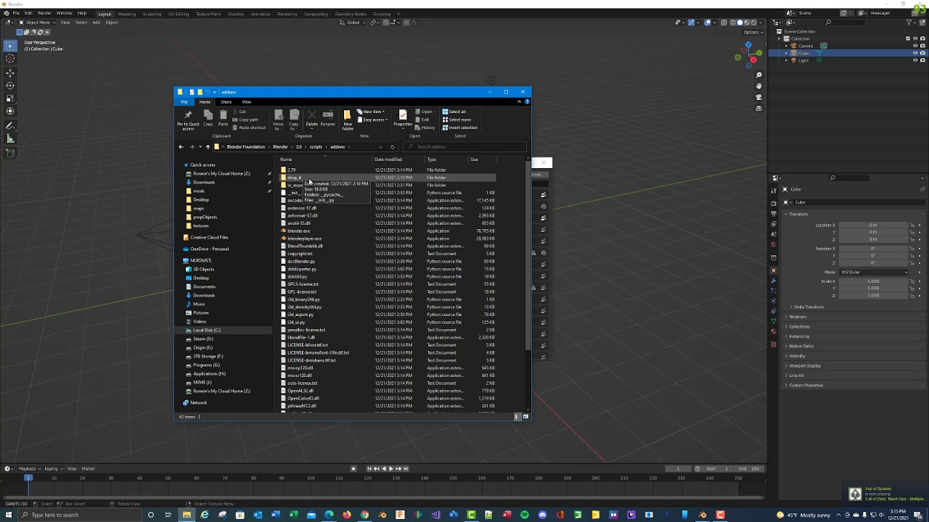Screen dimensions: 929x522
Task: Select the Cursor tool in Blender's toolbar
Action: coord(10,59)
